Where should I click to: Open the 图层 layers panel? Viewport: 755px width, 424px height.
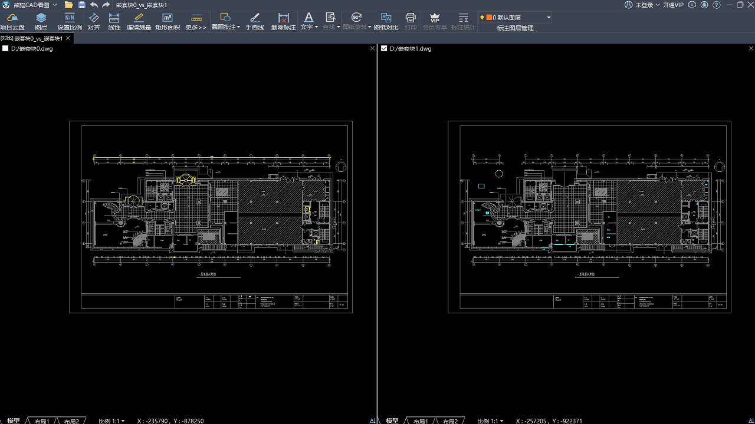click(41, 22)
